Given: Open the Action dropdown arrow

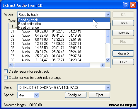Looking at the screenshot, I should (108, 15).
